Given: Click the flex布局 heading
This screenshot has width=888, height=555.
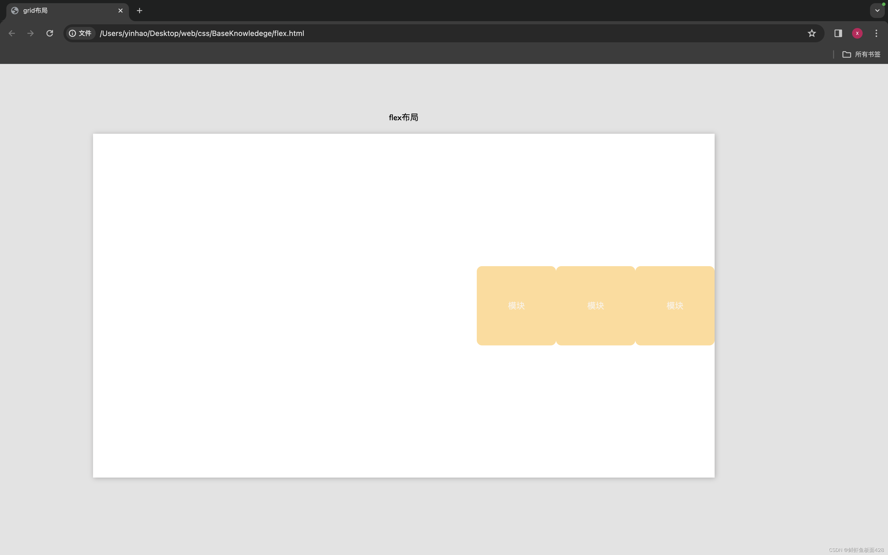Looking at the screenshot, I should [404, 117].
